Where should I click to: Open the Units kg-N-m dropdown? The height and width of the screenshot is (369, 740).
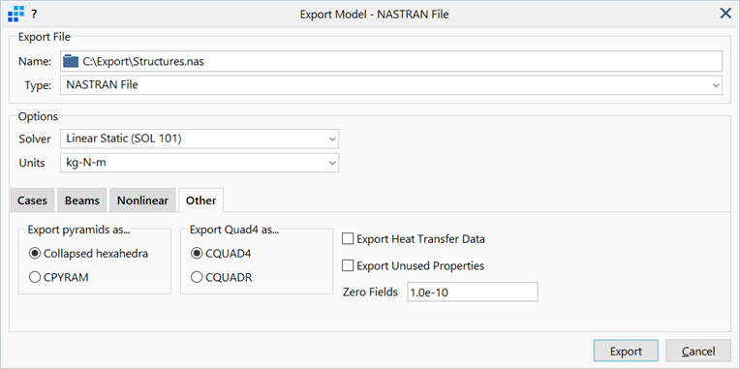[200, 164]
